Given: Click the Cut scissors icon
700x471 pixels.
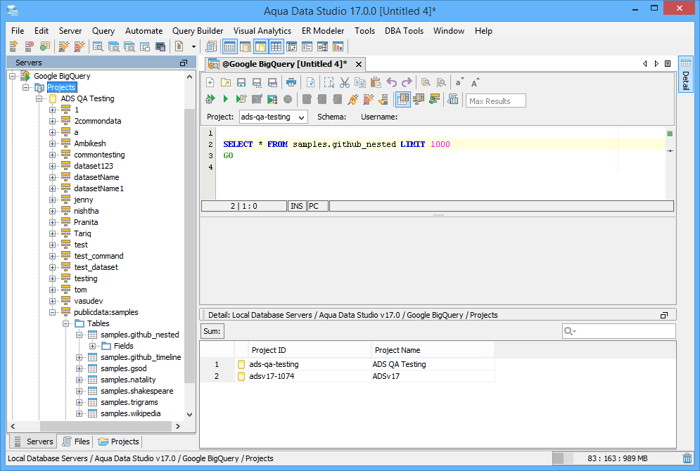Looking at the screenshot, I should (345, 82).
